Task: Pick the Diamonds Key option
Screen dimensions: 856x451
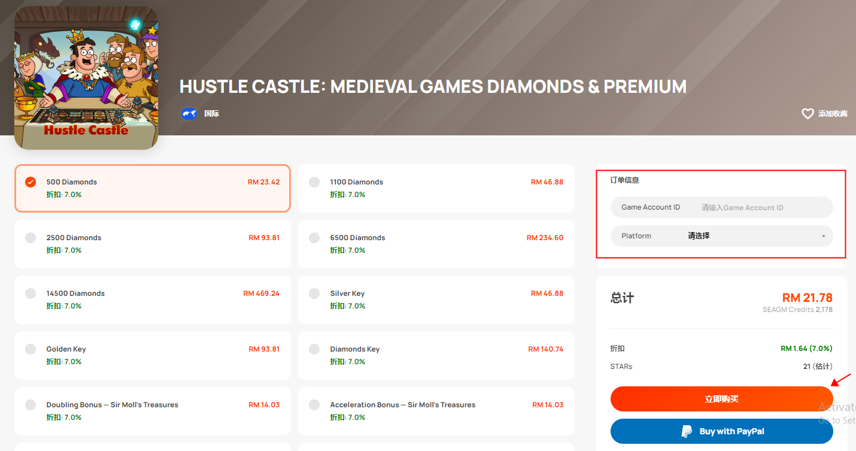Action: point(436,355)
